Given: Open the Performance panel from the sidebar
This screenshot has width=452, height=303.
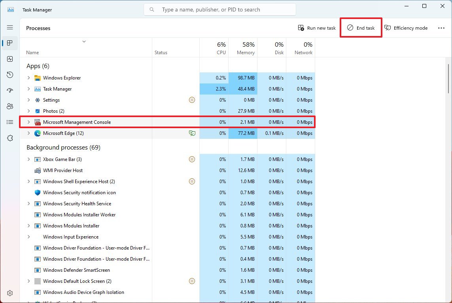Looking at the screenshot, I should [10, 59].
